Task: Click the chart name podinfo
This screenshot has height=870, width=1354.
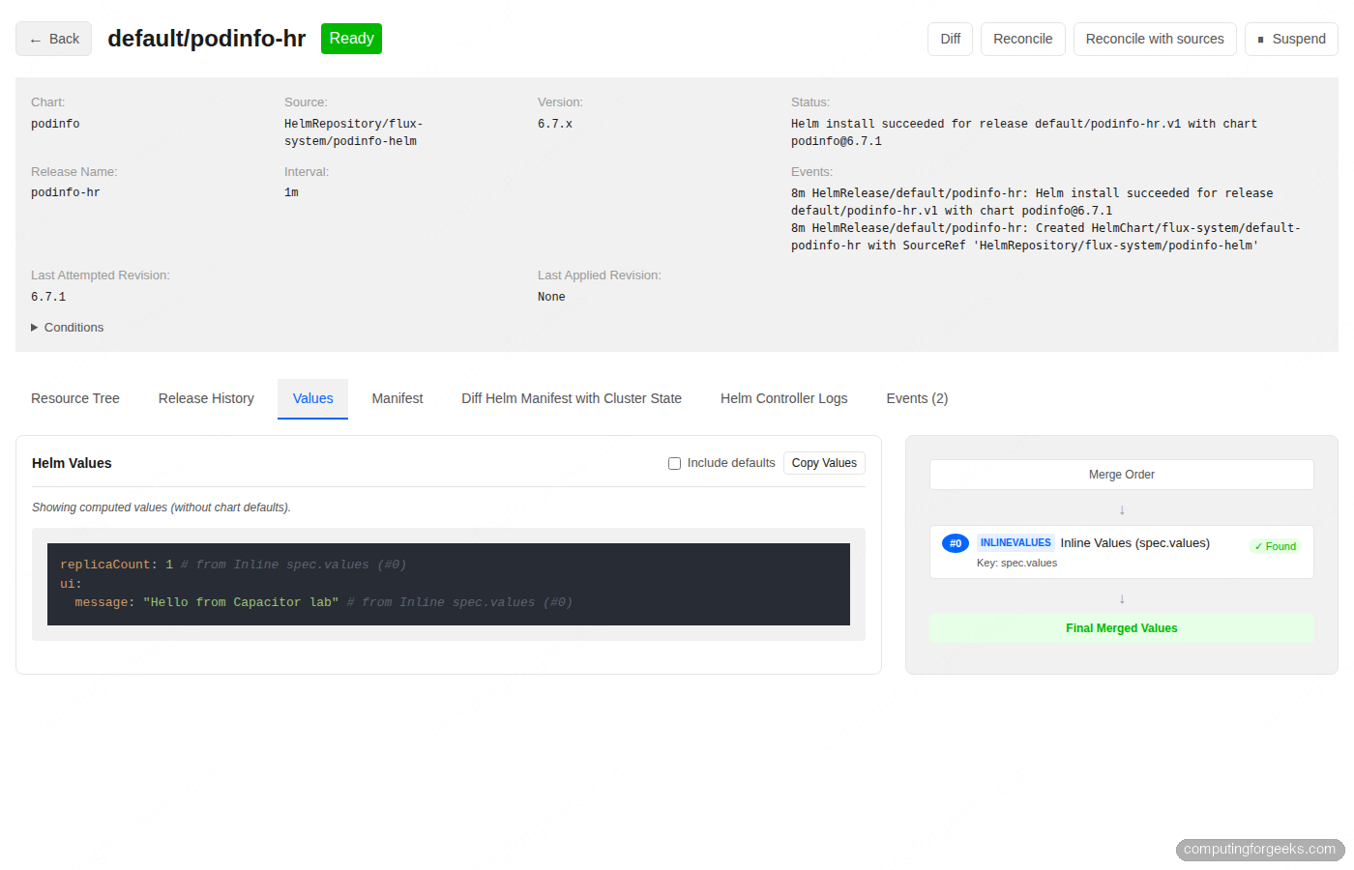Action: point(55,124)
